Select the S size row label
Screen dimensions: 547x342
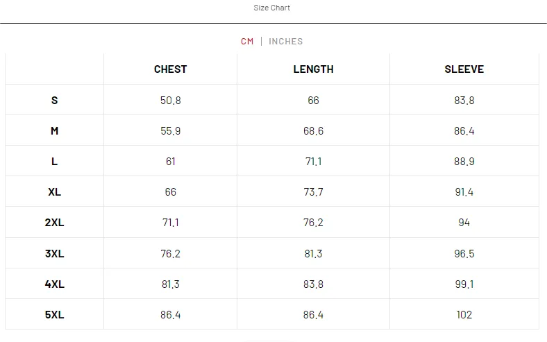55,100
